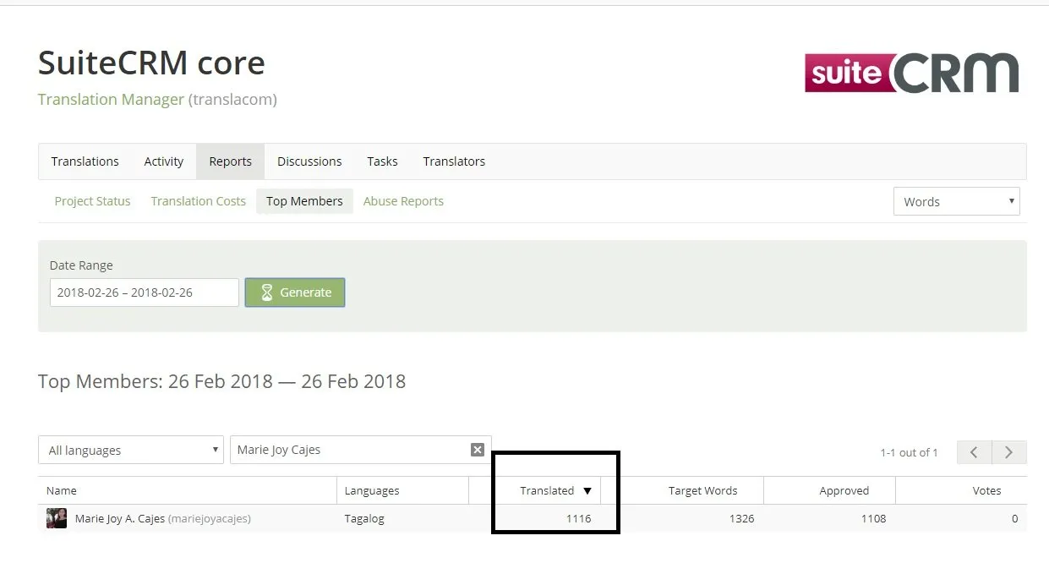This screenshot has width=1049, height=563.
Task: Open the Words units dropdown
Action: point(957,201)
